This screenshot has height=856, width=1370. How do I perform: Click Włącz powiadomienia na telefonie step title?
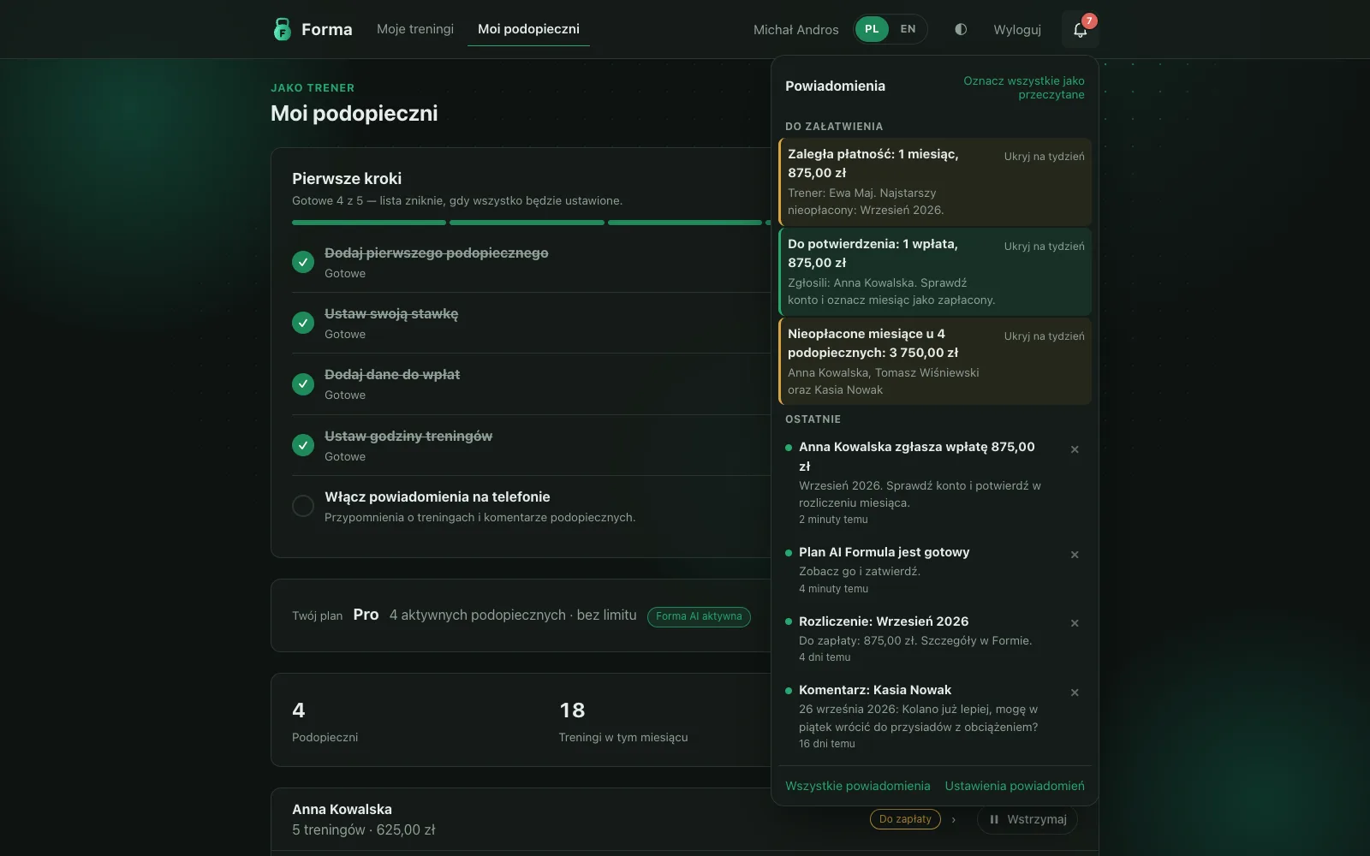coord(437,496)
